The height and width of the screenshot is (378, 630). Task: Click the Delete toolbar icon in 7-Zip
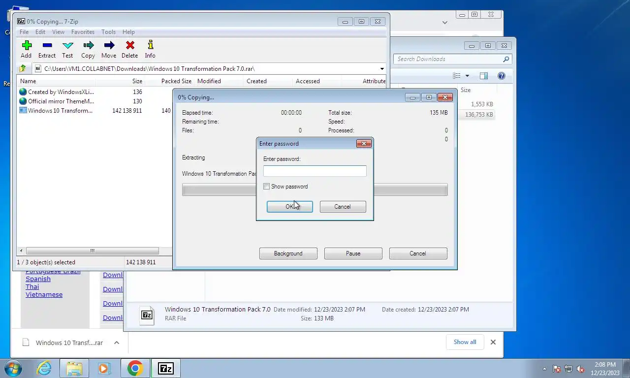130,45
